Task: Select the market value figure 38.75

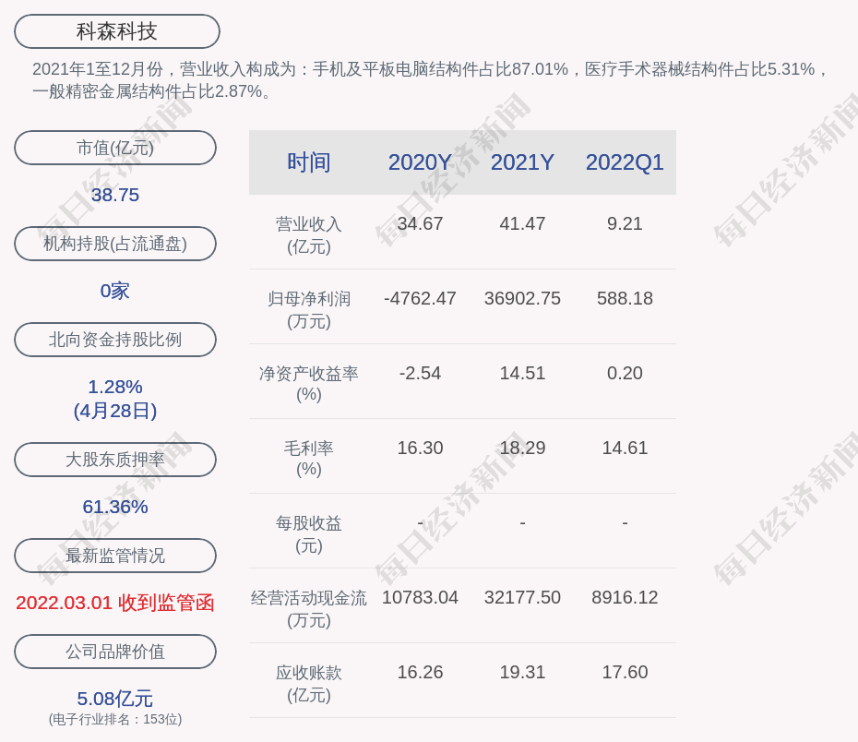Action: click(115, 196)
